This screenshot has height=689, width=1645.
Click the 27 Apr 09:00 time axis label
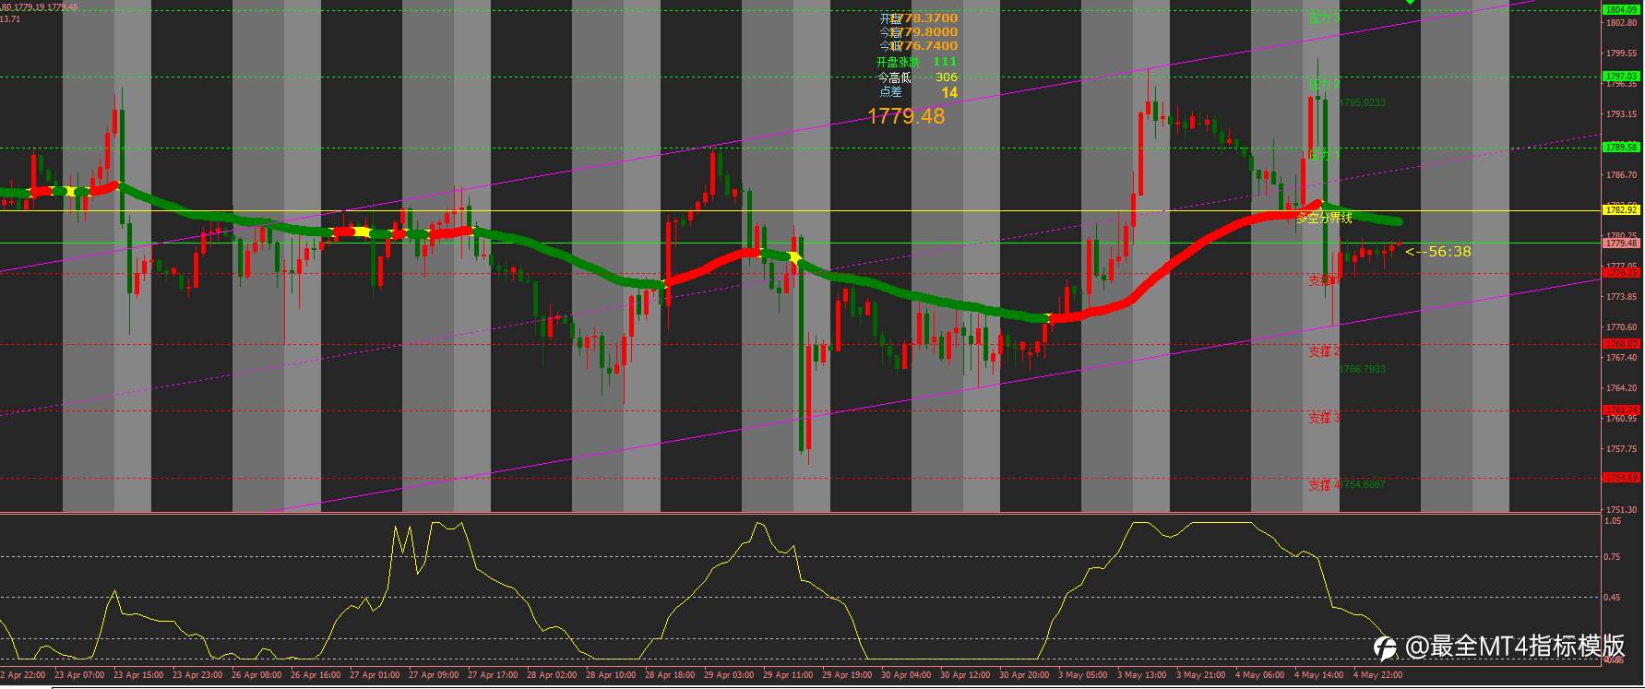(434, 675)
